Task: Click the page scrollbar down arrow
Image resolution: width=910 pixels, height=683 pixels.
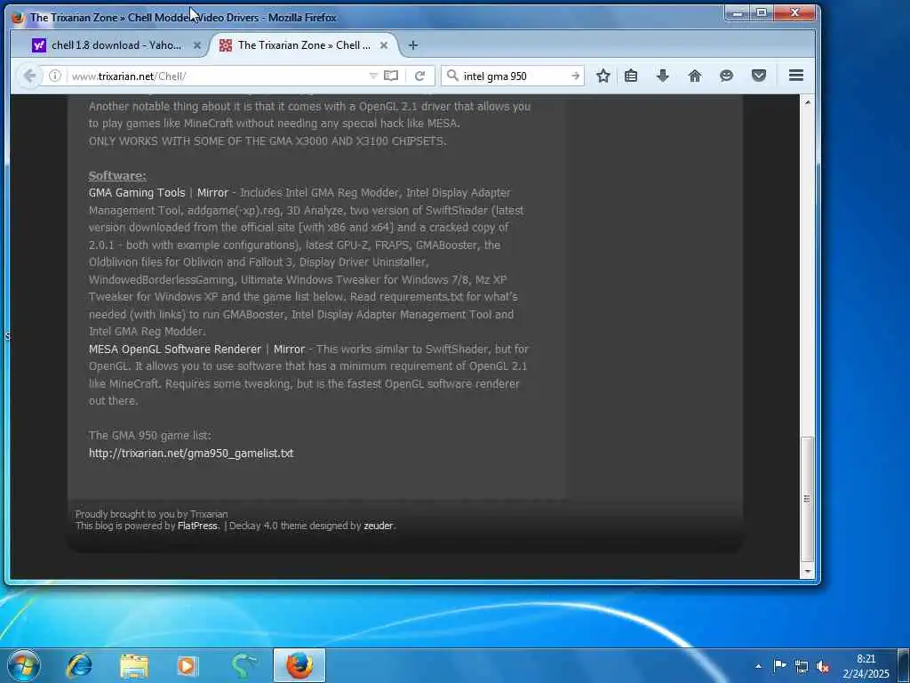Action: click(x=807, y=572)
